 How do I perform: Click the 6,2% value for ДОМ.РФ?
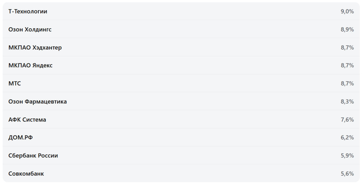pos(347,137)
